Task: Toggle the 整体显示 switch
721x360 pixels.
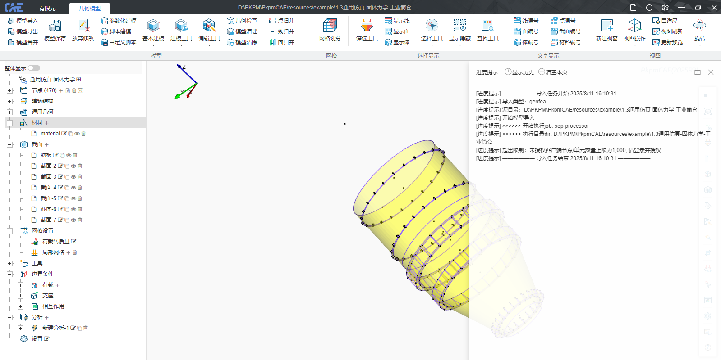Action: (34, 68)
